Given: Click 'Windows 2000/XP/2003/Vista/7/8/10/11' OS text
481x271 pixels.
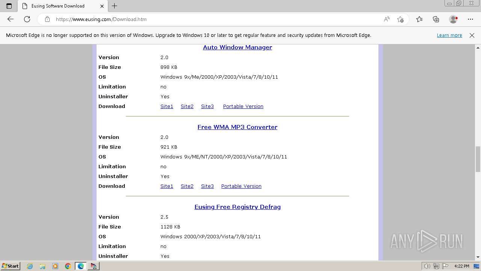Looking at the screenshot, I should [x=210, y=237].
